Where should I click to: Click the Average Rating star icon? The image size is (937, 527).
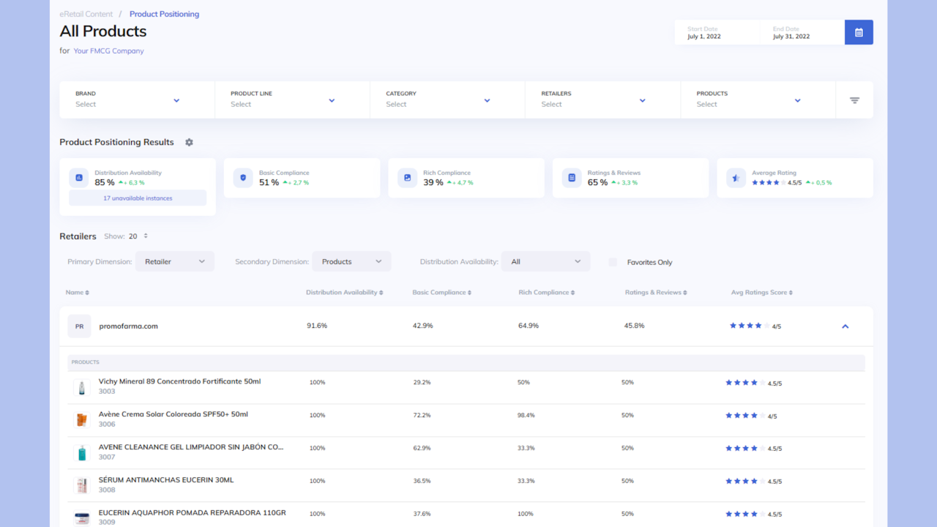click(x=736, y=178)
